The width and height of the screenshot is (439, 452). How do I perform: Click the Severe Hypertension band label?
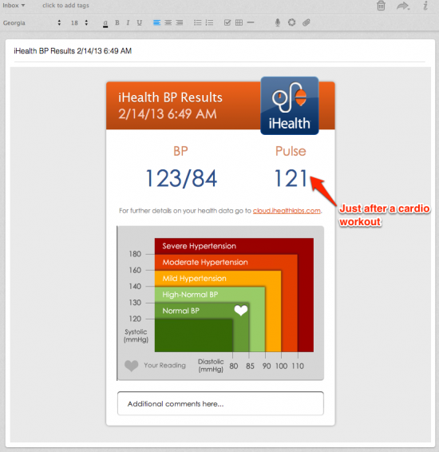pos(199,246)
